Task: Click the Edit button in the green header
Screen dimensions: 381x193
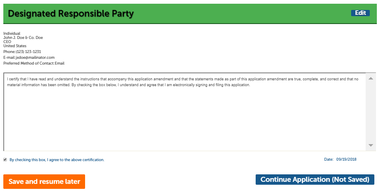Action: pyautogui.click(x=360, y=13)
